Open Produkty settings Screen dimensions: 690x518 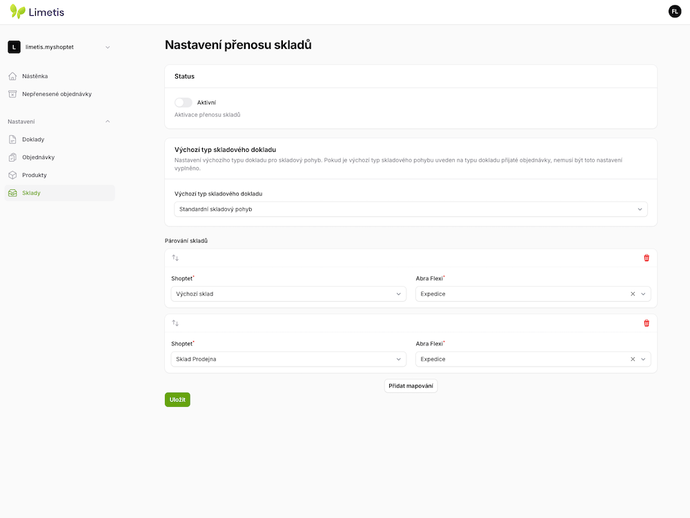tap(59, 175)
